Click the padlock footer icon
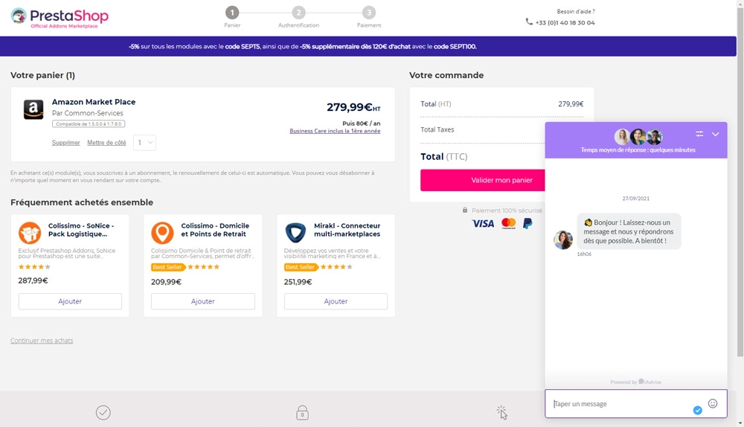This screenshot has width=744, height=427. pyautogui.click(x=302, y=412)
